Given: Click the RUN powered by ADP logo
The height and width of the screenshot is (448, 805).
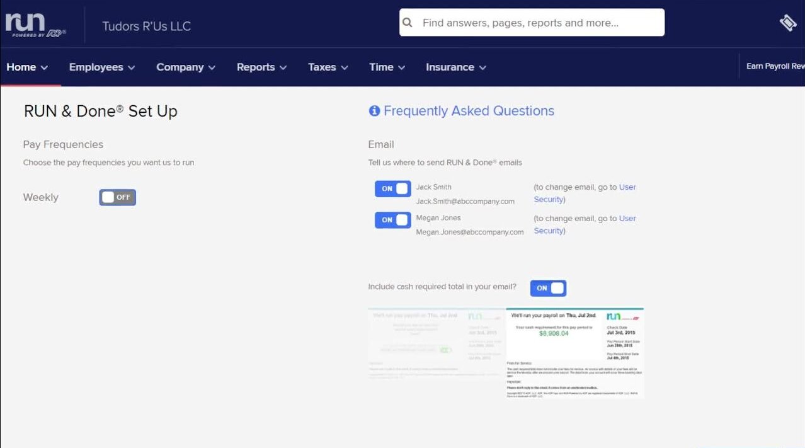Looking at the screenshot, I should point(35,25).
